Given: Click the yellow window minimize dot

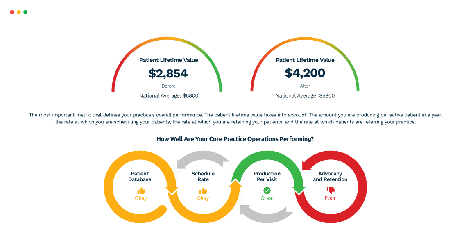Looking at the screenshot, I should point(19,12).
